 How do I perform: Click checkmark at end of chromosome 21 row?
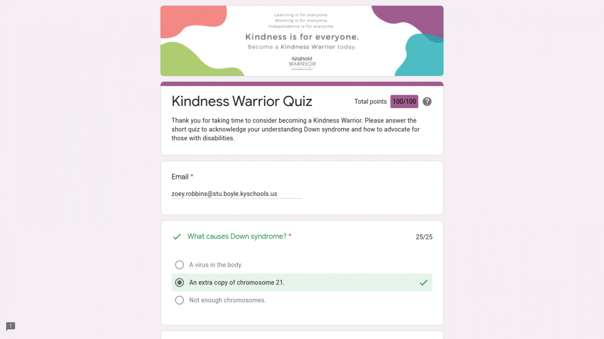424,282
